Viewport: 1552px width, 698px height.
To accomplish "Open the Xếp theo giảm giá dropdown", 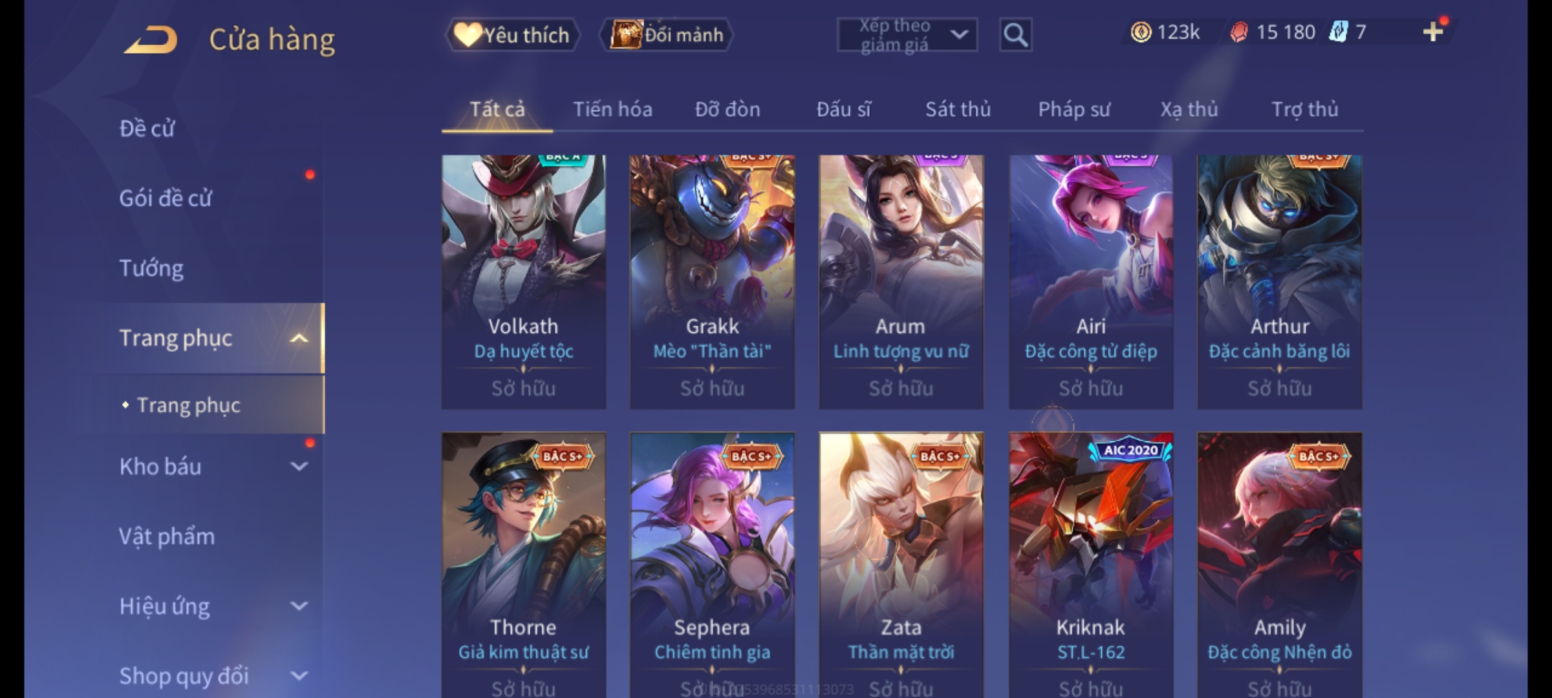I will (907, 35).
